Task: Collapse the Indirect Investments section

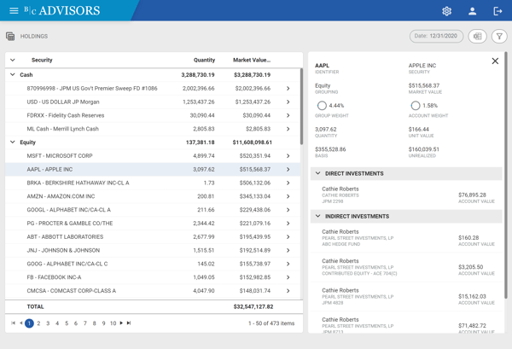Action: coord(317,216)
